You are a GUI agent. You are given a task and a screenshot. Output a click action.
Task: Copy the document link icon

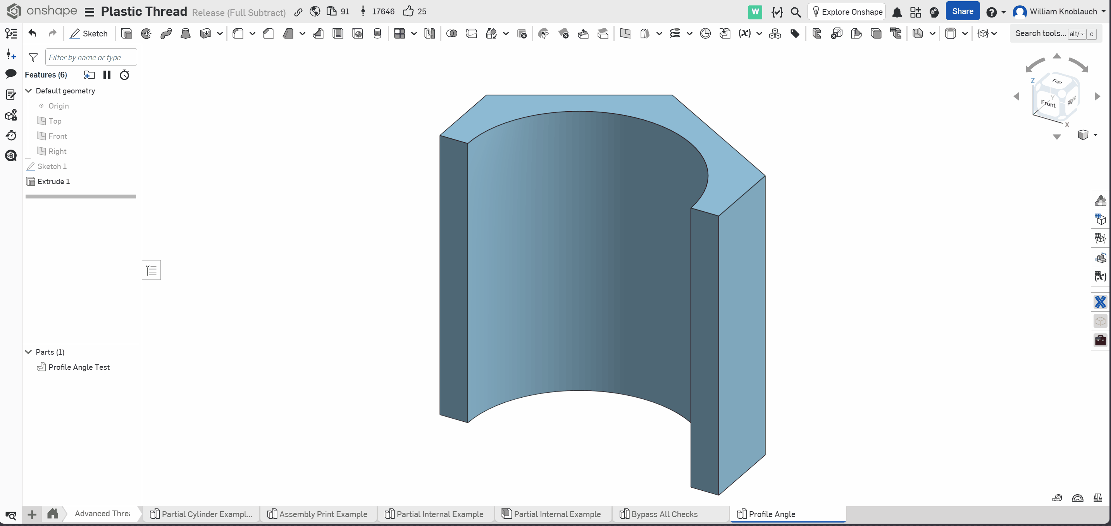298,12
